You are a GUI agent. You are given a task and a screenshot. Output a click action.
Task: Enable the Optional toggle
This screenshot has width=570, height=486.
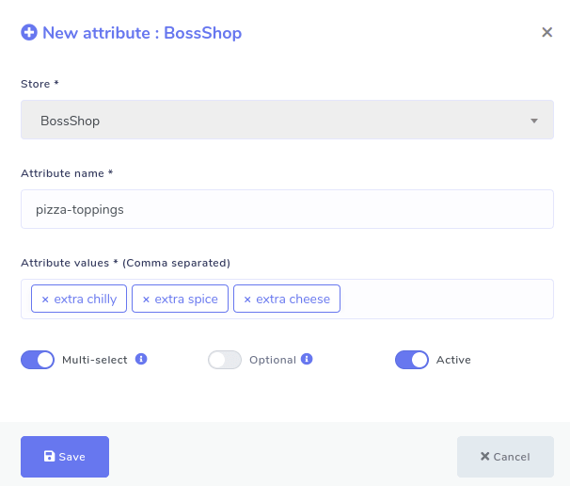pyautogui.click(x=225, y=360)
